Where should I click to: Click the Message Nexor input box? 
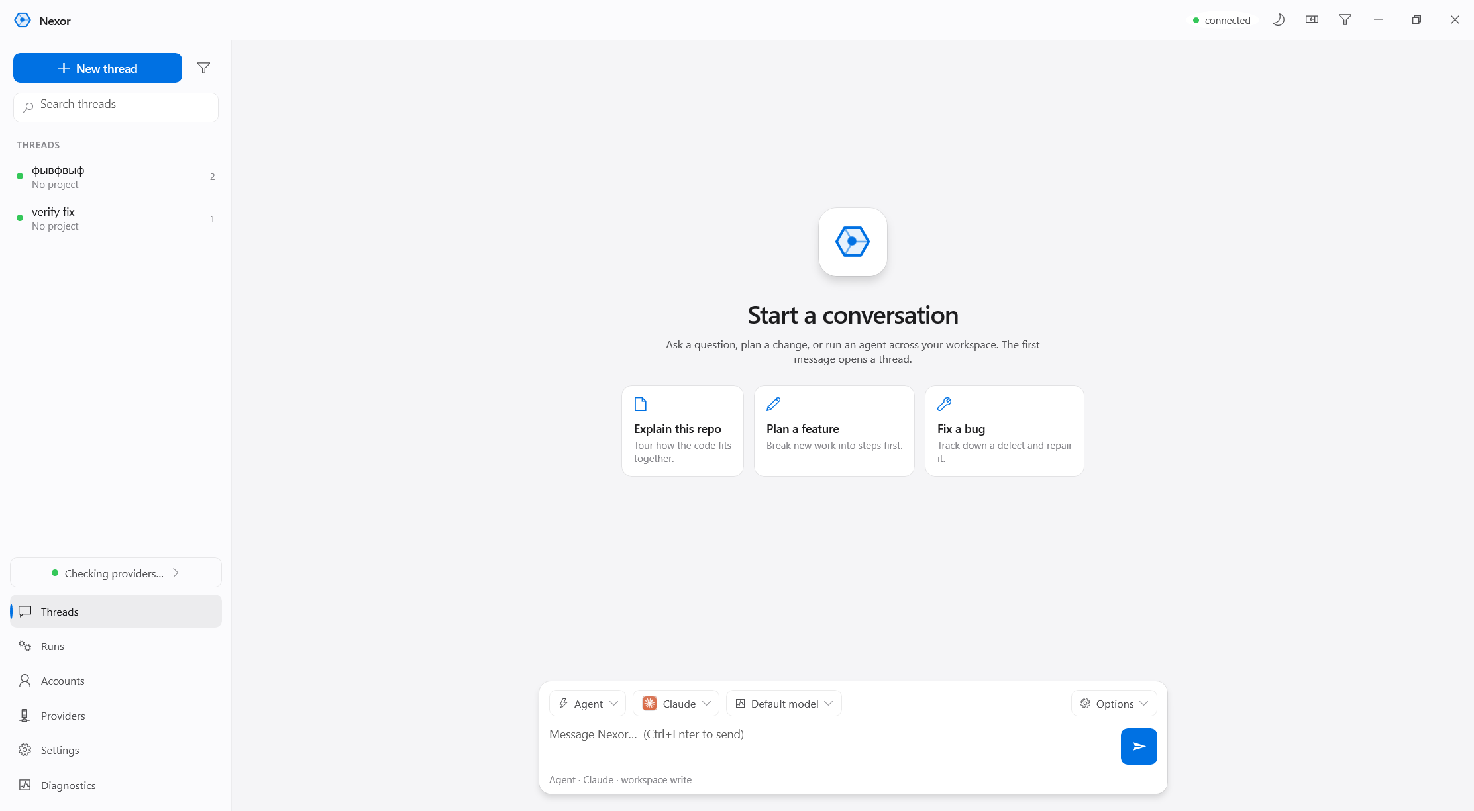(x=831, y=746)
